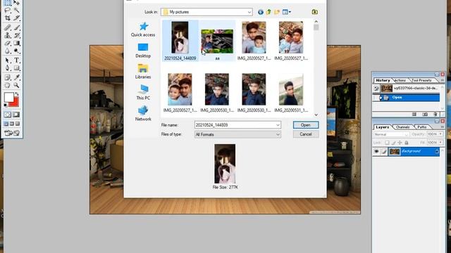
Task: Select the Move tool
Action: [17, 3]
